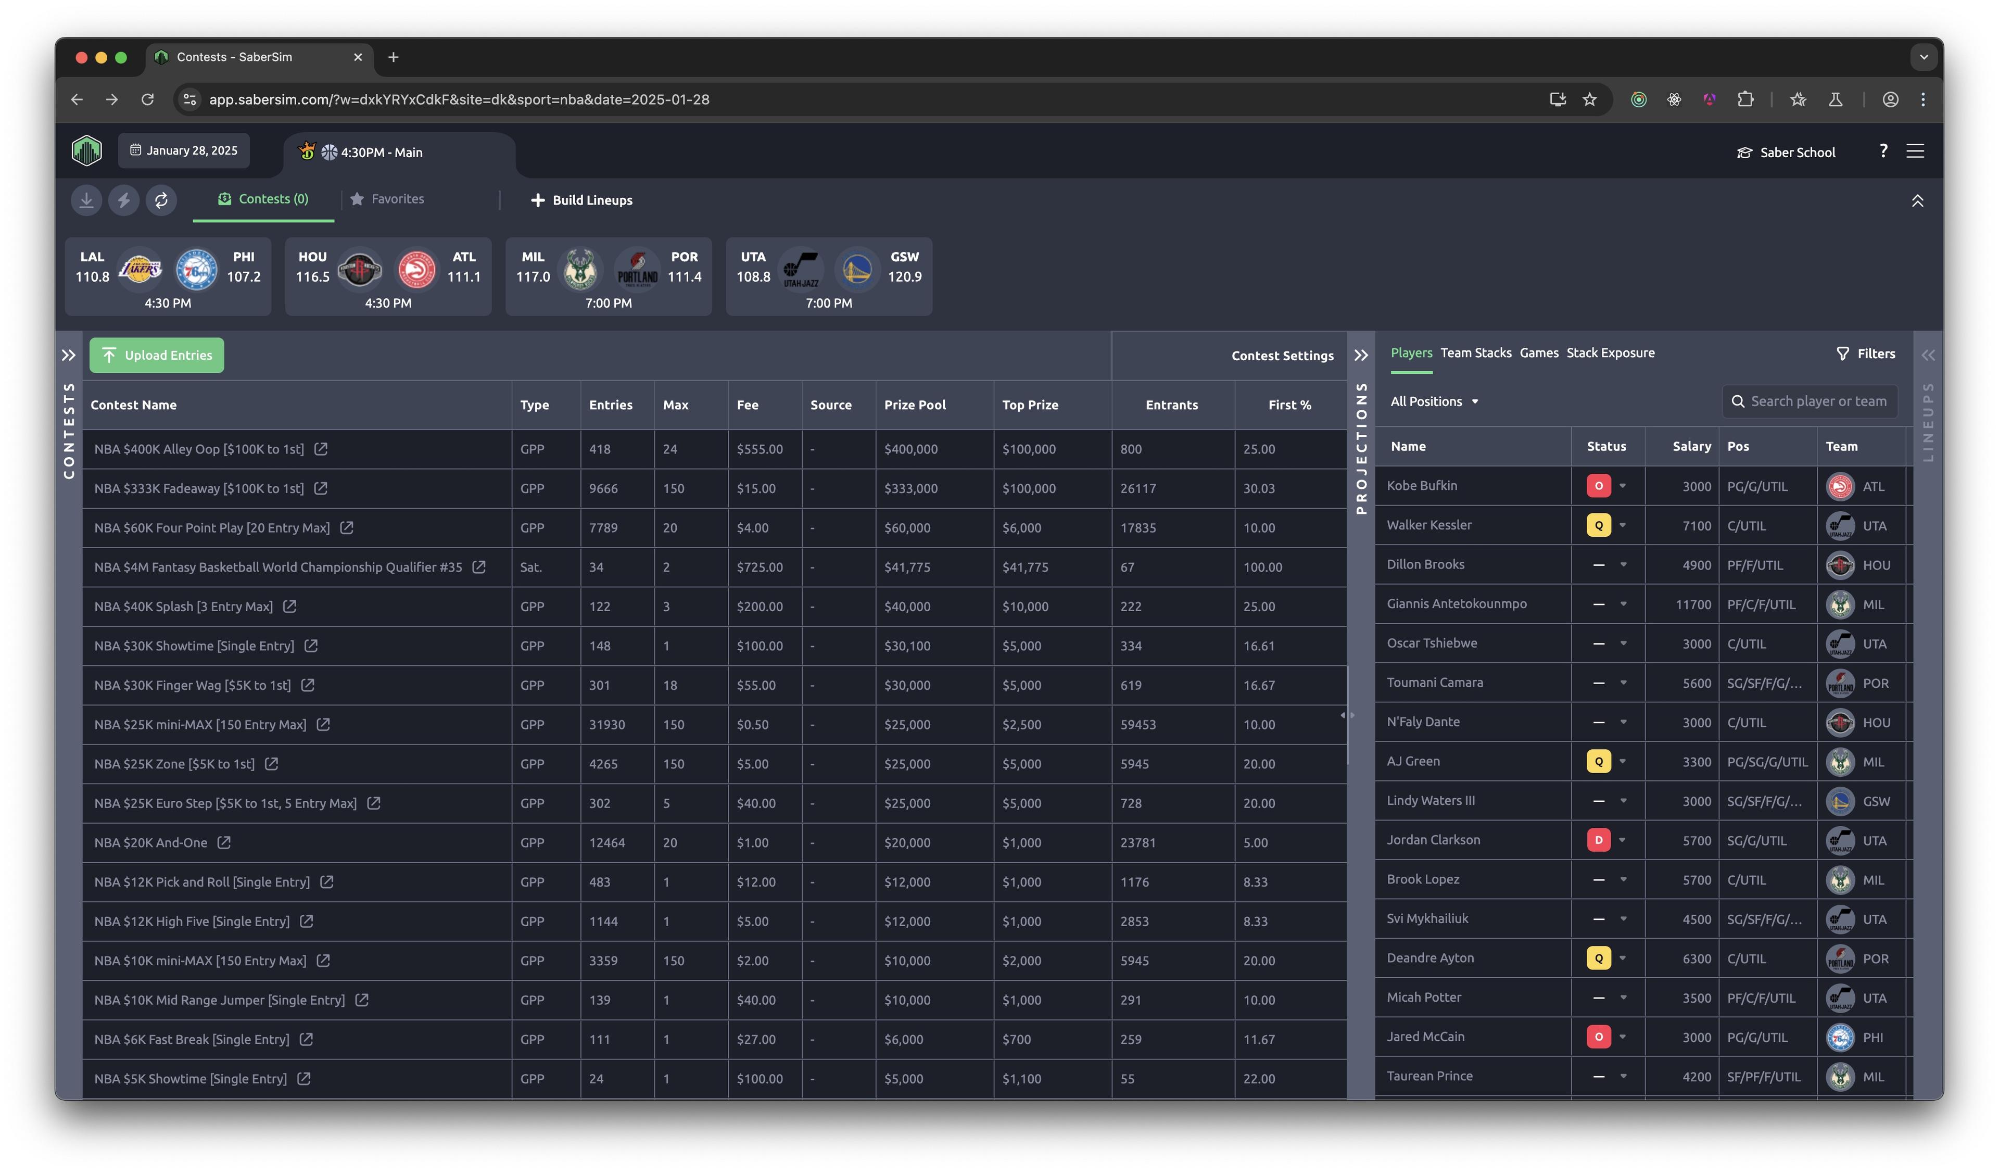This screenshot has width=1999, height=1173.
Task: Click the download icon in toolbar
Action: click(86, 200)
